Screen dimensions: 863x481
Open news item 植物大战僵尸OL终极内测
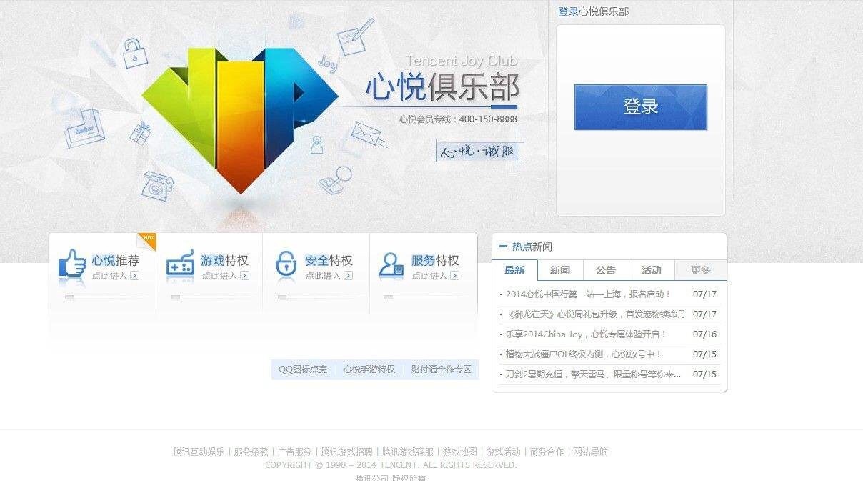click(x=584, y=354)
